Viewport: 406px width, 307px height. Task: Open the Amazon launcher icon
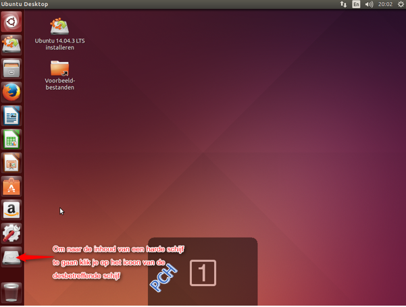click(x=11, y=210)
